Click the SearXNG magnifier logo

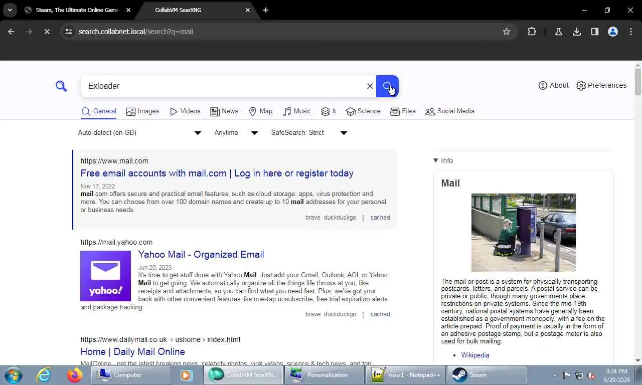[61, 86]
